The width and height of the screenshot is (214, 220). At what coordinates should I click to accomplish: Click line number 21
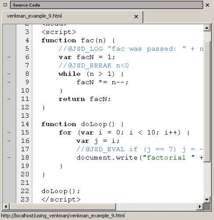click(x=25, y=183)
